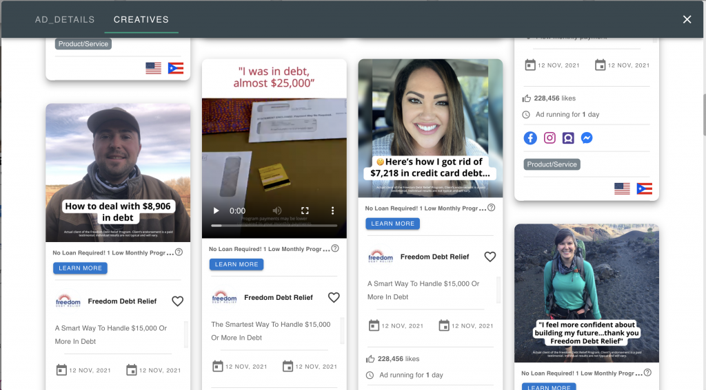Screen dimensions: 706x390
Task: Open the help icon beside the $7,218 ad headline
Action: pyautogui.click(x=491, y=208)
